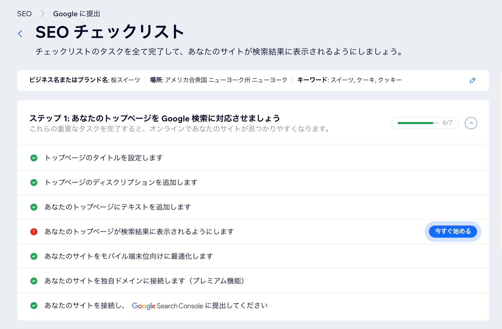Click the edit pencil icon for business info
Screen dimensions: 502x329
(472, 80)
